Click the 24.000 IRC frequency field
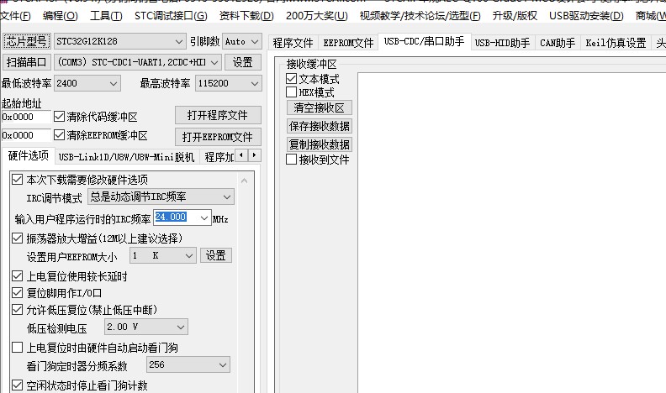This screenshot has width=666, height=393. [176, 217]
